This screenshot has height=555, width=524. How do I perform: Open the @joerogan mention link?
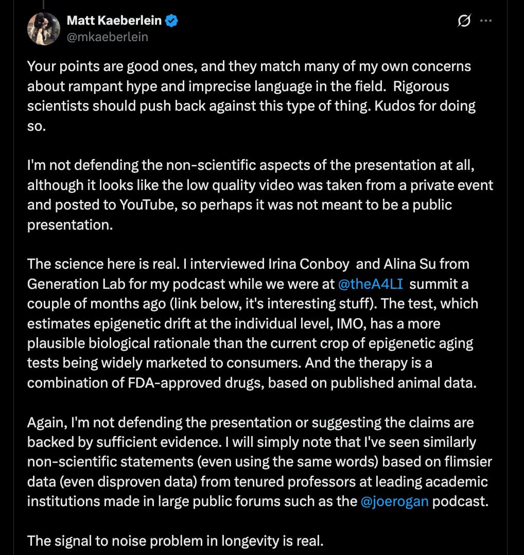click(x=394, y=501)
